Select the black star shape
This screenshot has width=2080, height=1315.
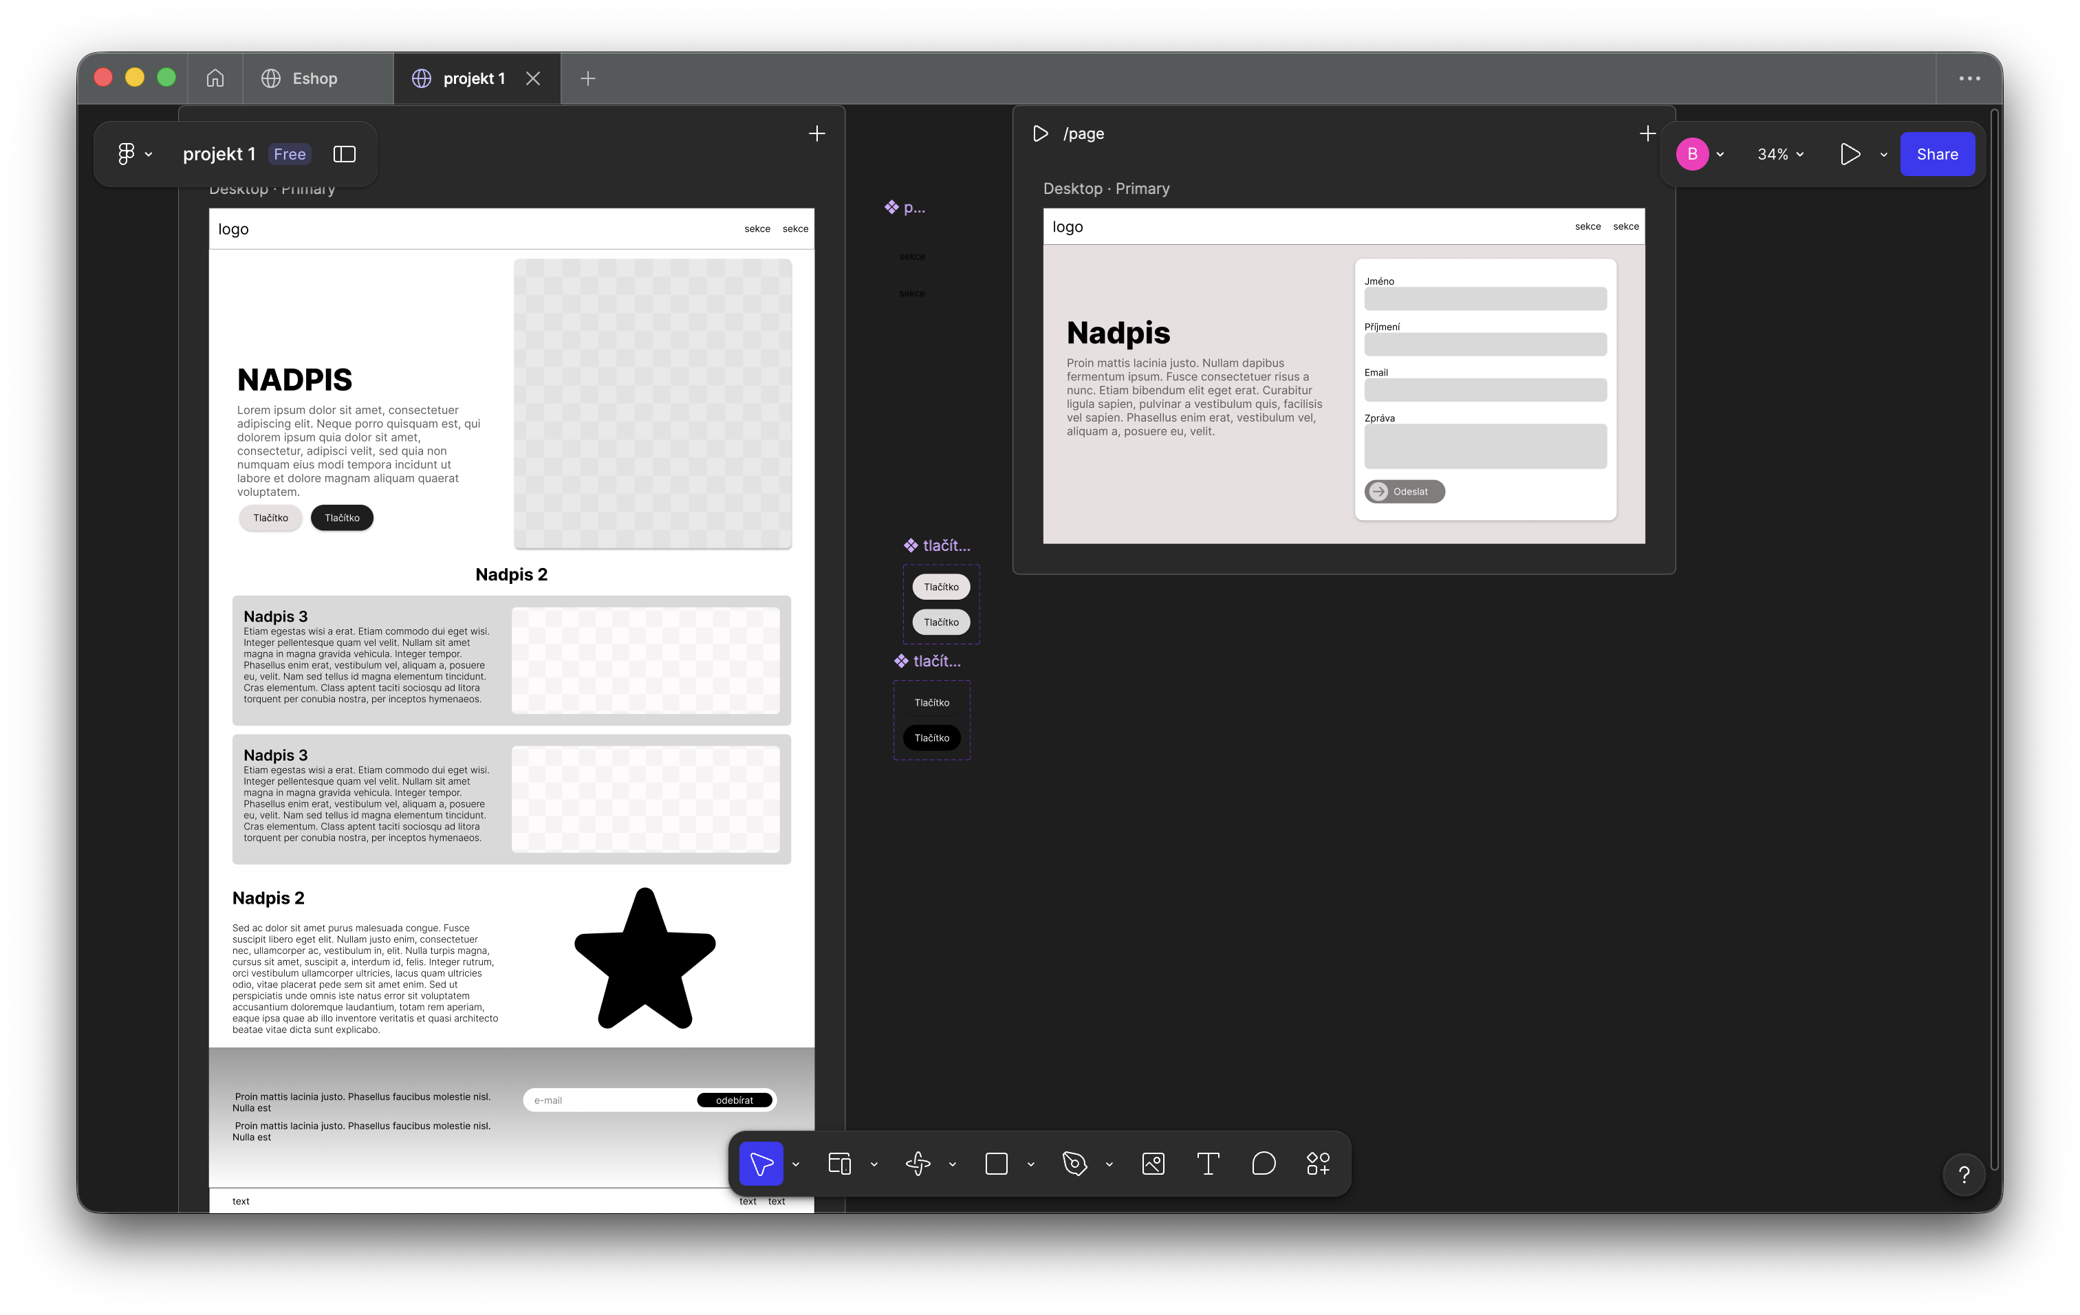tap(644, 959)
